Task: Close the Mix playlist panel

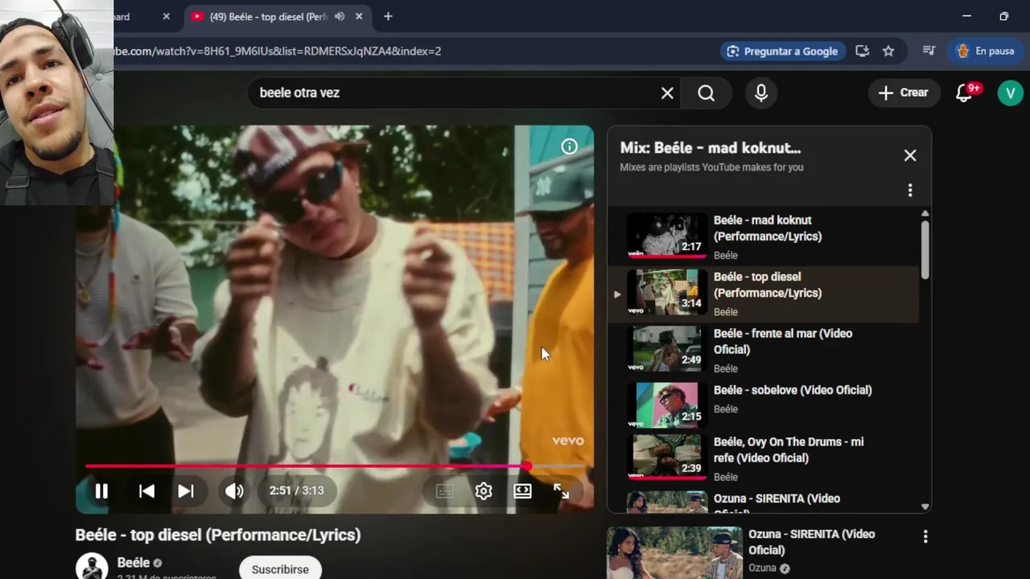Action: [910, 155]
